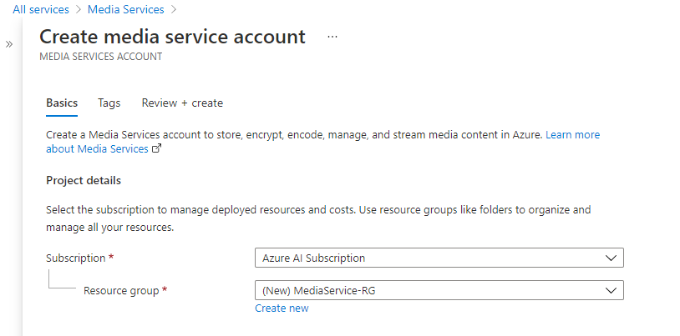Switch to the Tags tab

(109, 103)
